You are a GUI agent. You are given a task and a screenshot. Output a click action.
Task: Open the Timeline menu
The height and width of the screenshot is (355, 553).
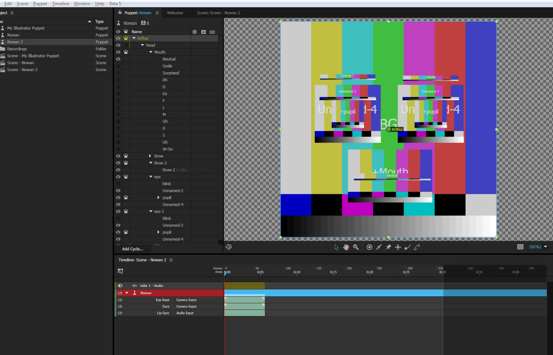[61, 3]
